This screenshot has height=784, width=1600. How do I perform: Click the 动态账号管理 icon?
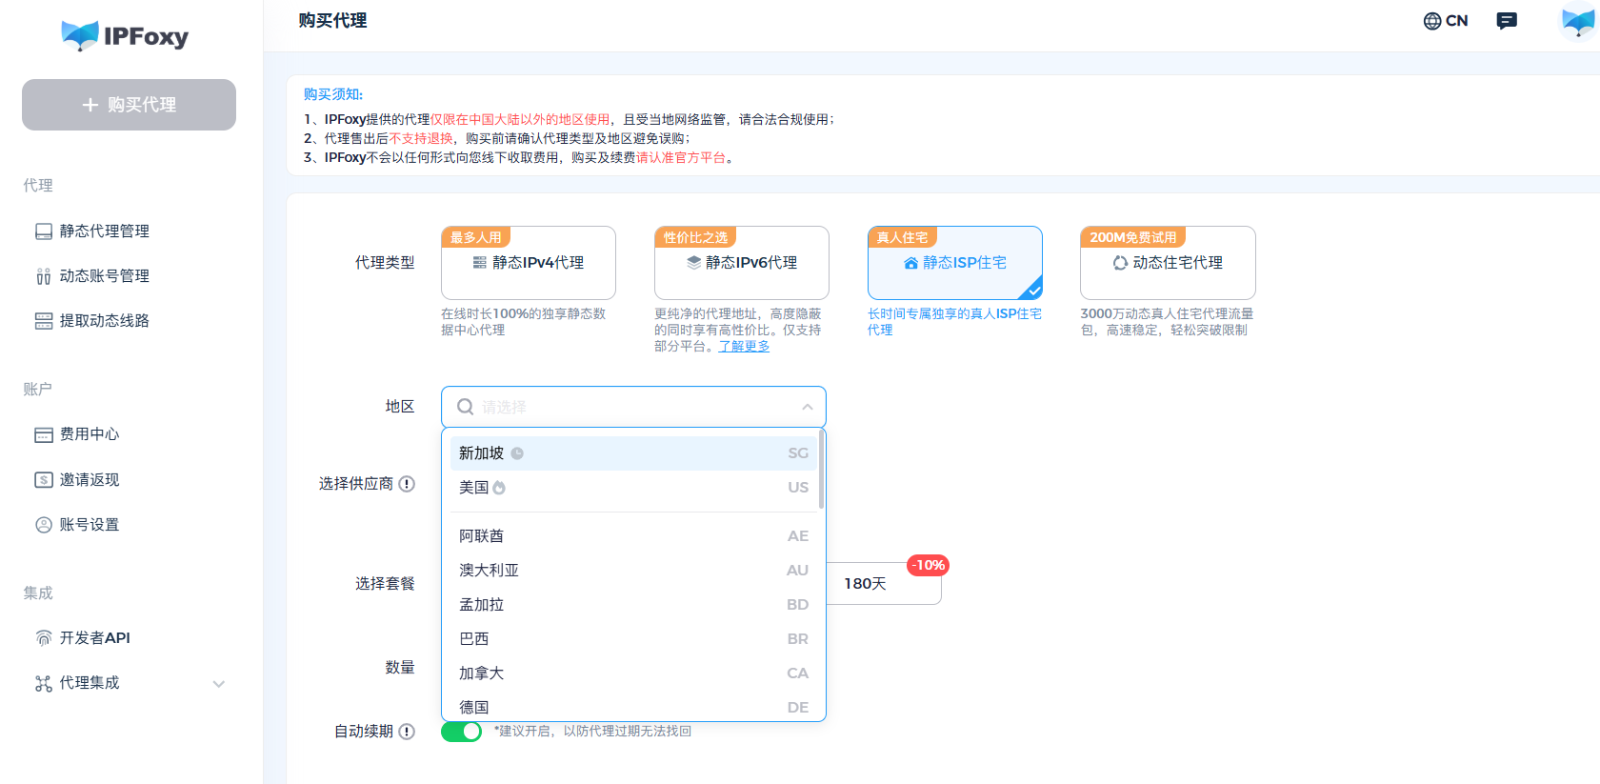click(44, 276)
